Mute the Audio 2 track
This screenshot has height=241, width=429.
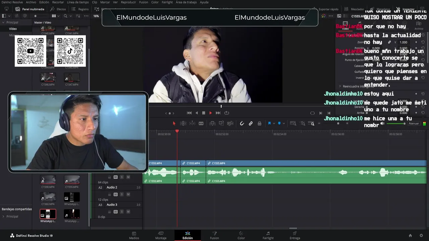click(128, 194)
